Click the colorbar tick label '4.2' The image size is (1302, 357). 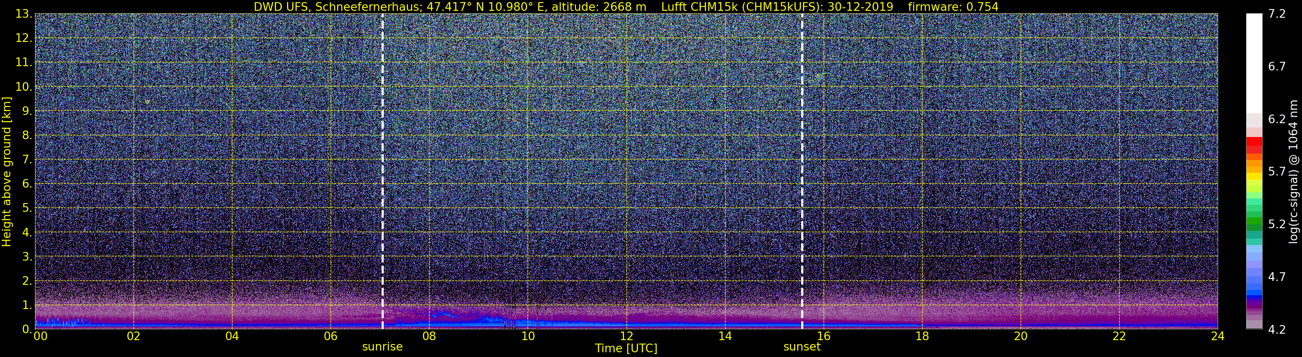pos(1277,330)
